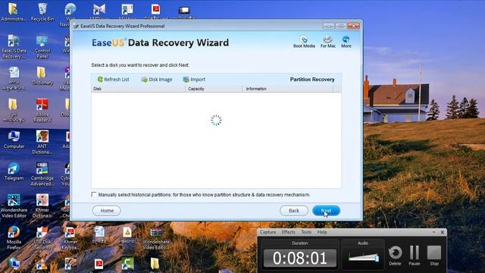This screenshot has height=273, width=485.
Task: Select the ANT Dictionary desktop icon
Action: coord(42,143)
